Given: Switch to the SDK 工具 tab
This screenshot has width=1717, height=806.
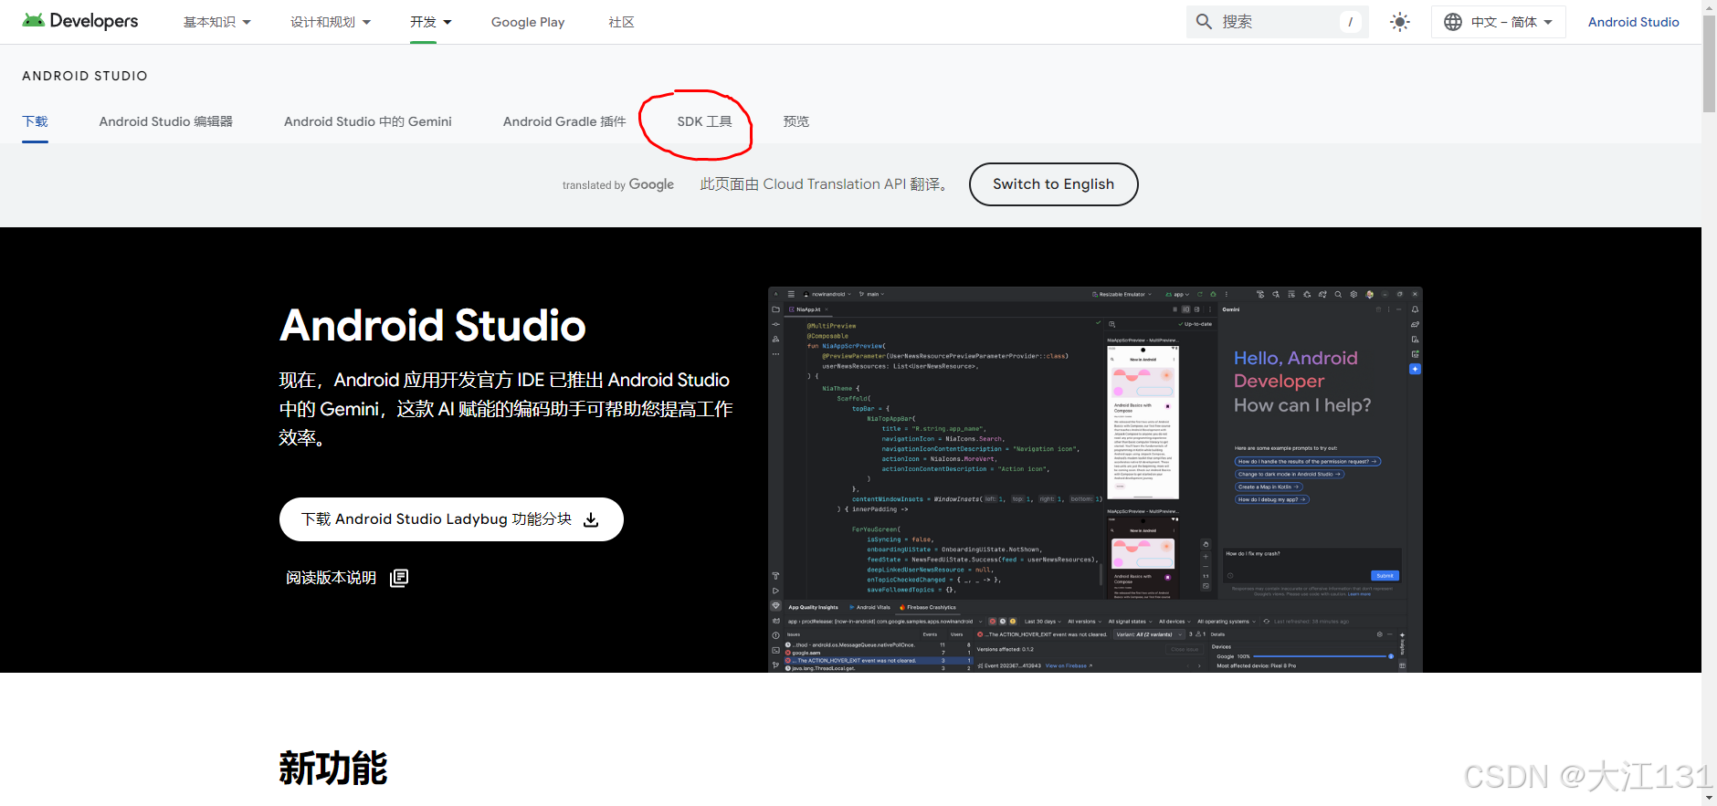Looking at the screenshot, I should [x=704, y=121].
